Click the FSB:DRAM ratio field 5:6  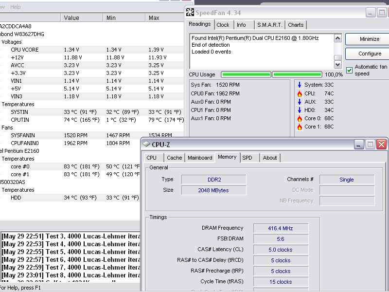click(x=281, y=239)
